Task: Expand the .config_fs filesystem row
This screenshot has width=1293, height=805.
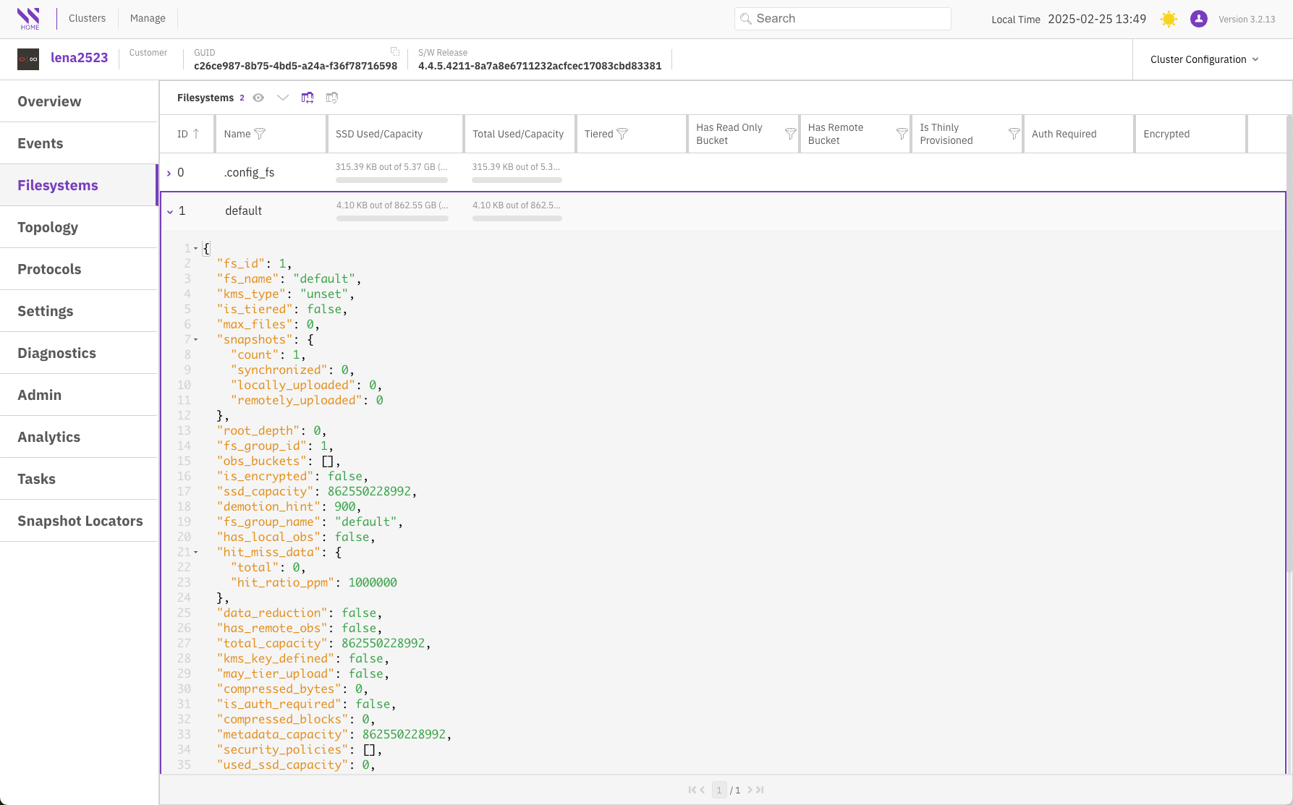Action: click(169, 173)
